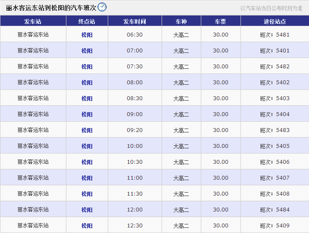Image resolution: width=309 pixels, height=233 pixels.
Task: Select the 10:00 departure time cell
Action: (134, 146)
